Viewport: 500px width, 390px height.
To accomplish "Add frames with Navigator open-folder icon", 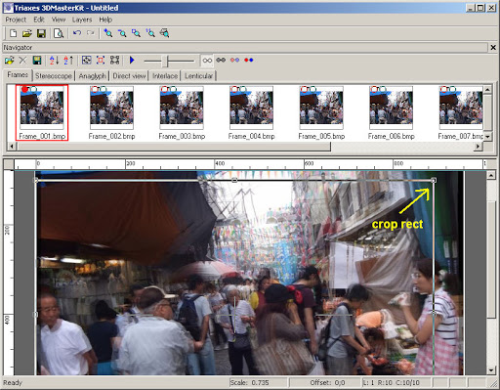I will click(10, 61).
